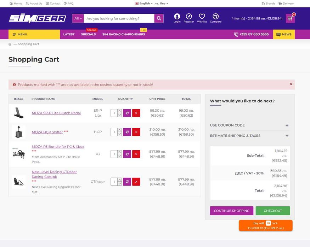Click the SimGear logo
Viewport: 310px width, 247px height.
coord(37,18)
